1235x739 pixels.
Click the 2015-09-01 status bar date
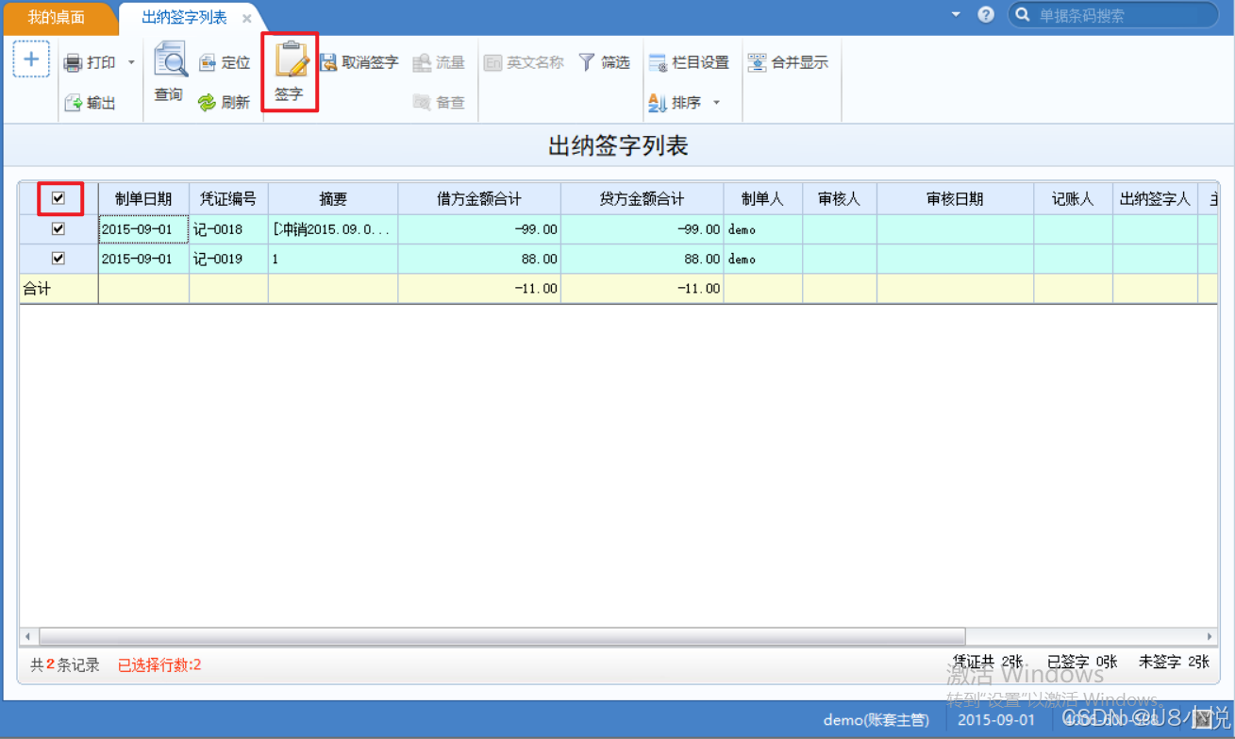coord(996,720)
